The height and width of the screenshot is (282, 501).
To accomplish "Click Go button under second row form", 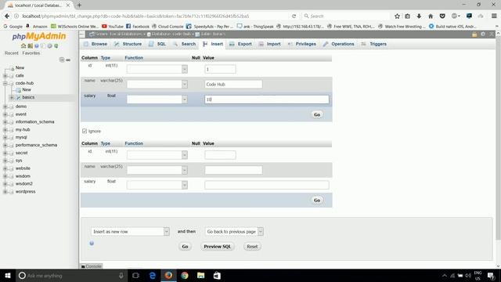I will click(317, 201).
